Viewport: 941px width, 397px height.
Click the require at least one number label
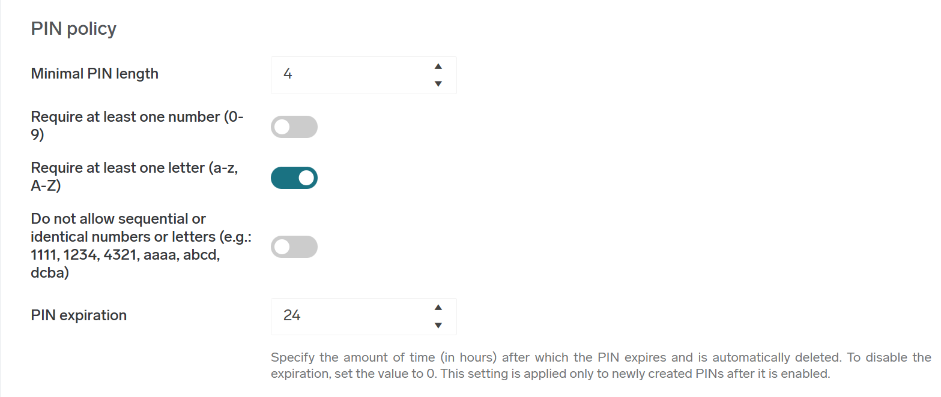pyautogui.click(x=137, y=125)
